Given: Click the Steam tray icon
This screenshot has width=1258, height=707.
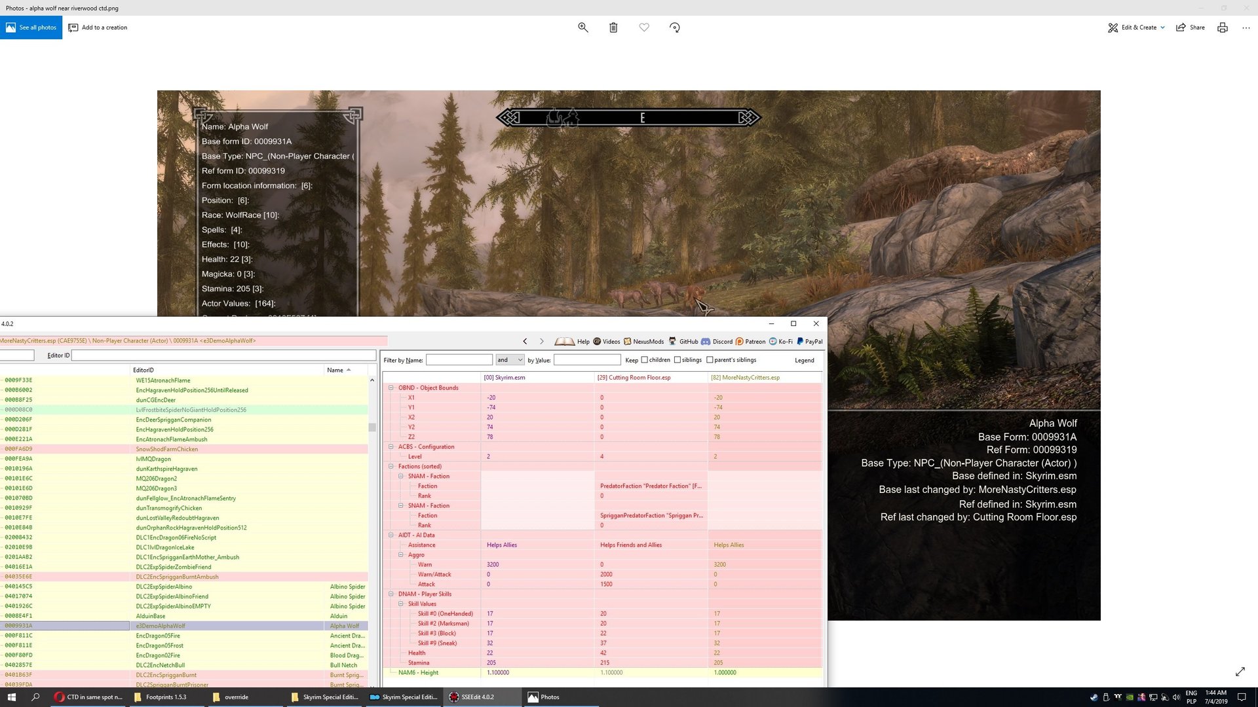Looking at the screenshot, I should [1094, 697].
